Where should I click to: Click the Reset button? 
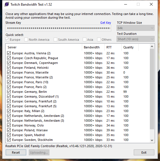pos(16,153)
